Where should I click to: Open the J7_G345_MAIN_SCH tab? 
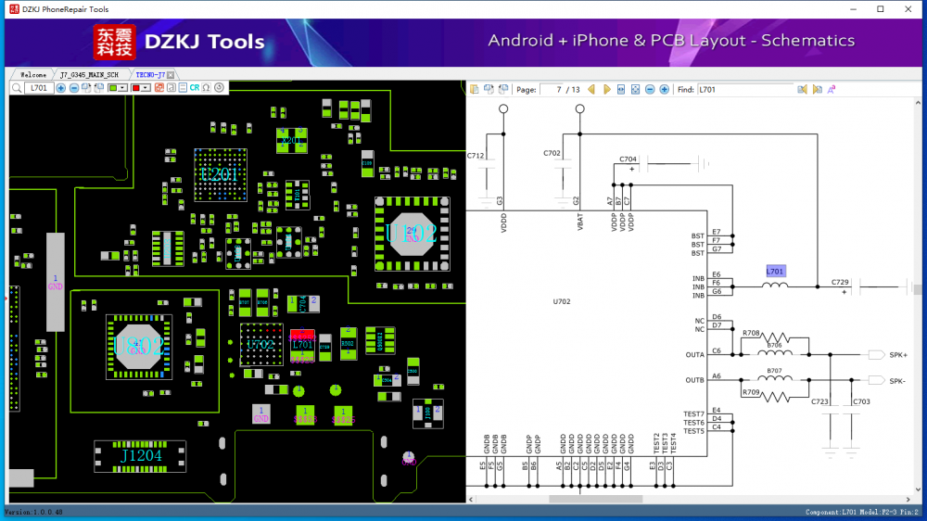point(89,74)
